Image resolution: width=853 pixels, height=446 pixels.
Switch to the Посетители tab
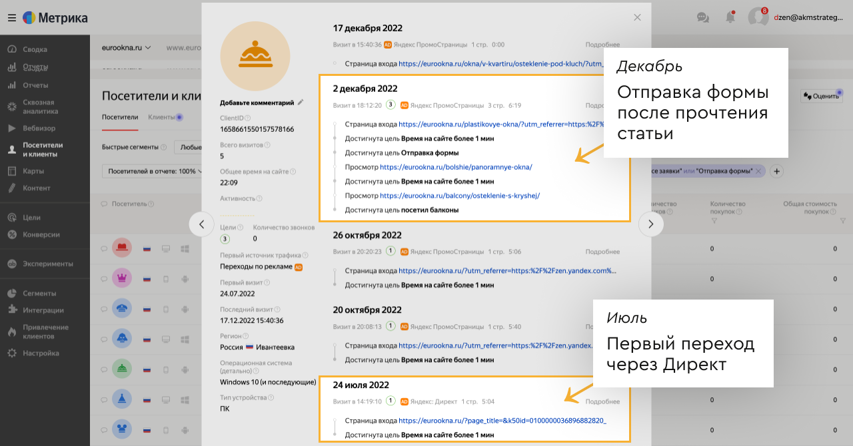click(x=120, y=117)
